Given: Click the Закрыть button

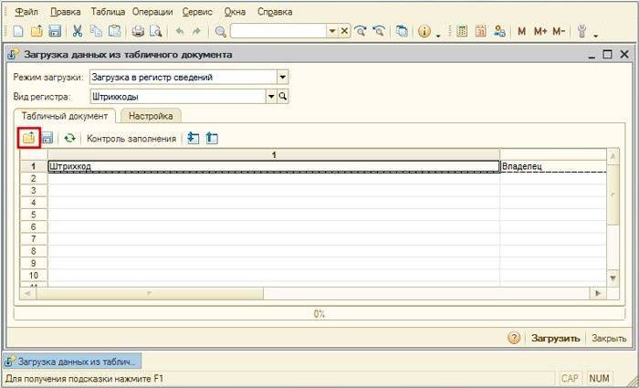Looking at the screenshot, I should [x=609, y=339].
